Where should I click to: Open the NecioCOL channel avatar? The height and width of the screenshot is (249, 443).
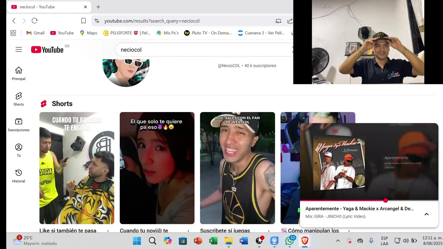coord(126,73)
